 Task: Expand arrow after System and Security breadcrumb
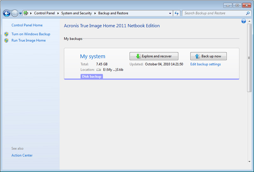(95, 13)
